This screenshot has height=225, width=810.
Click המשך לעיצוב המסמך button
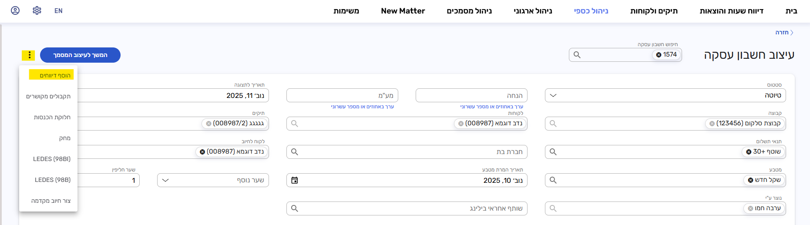click(80, 55)
